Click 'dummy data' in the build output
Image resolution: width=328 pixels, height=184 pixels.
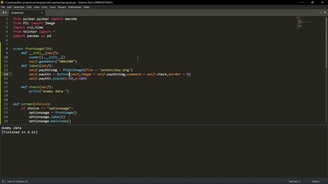click(x=11, y=128)
